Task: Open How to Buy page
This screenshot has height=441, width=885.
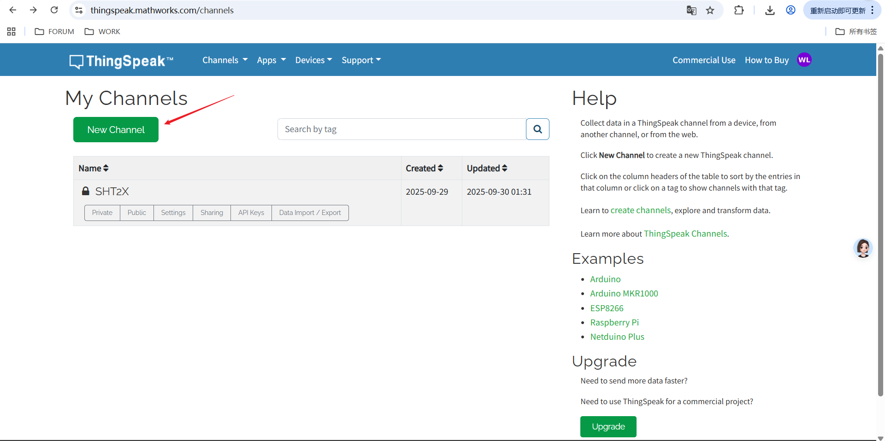Action: [x=767, y=60]
